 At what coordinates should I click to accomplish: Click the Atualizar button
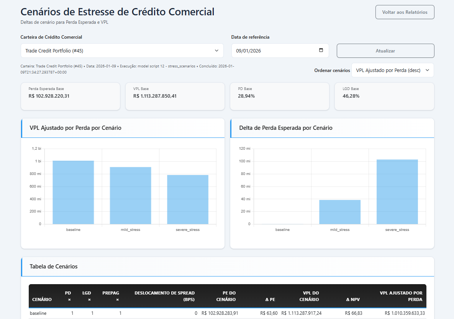coord(385,51)
